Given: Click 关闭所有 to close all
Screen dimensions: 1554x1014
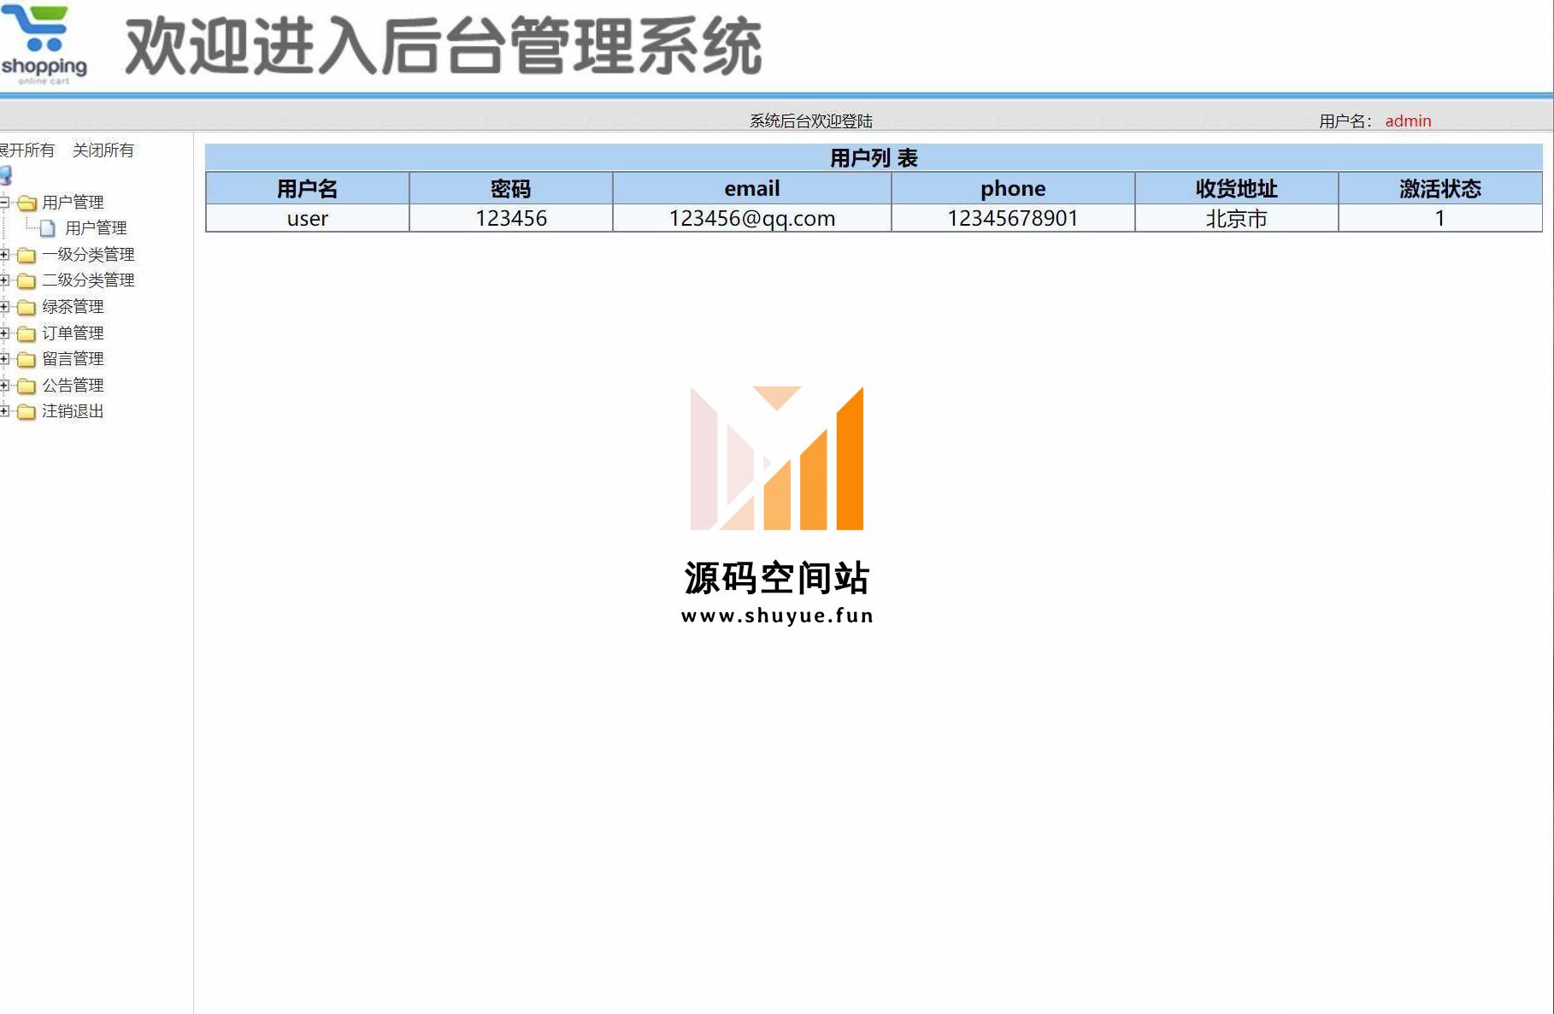Looking at the screenshot, I should click(x=103, y=150).
